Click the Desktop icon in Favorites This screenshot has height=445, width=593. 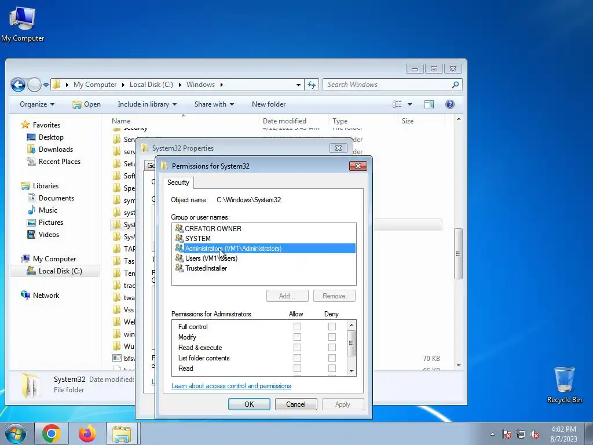31,137
